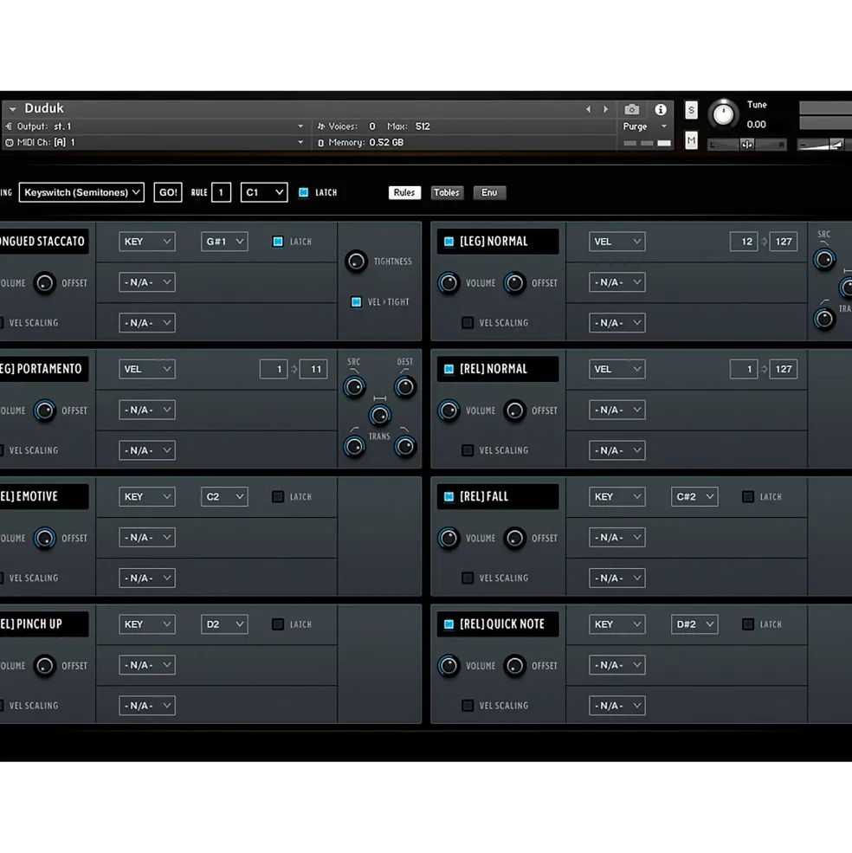This screenshot has width=852, height=853.
Task: Click the [REL] QUICK NOTE offset knob
Action: click(514, 666)
